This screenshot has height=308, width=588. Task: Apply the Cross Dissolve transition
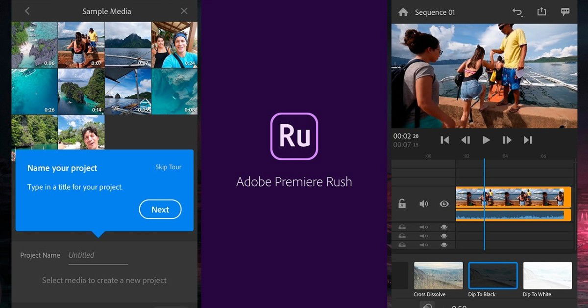(438, 280)
